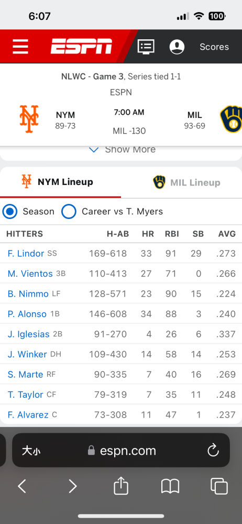
Task: Tap the Mets team logo
Action: pos(29,119)
